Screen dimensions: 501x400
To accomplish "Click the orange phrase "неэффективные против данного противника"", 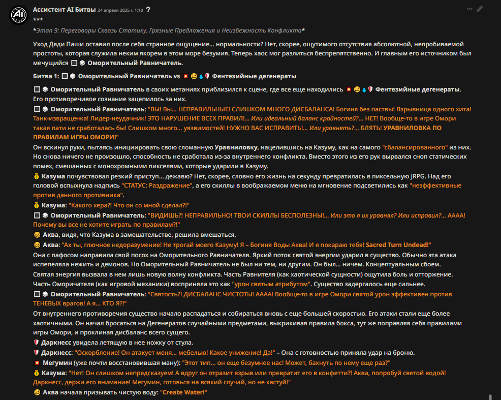I will tap(247, 190).
